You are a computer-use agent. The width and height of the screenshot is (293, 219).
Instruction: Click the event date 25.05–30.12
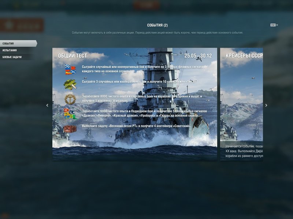click(198, 56)
